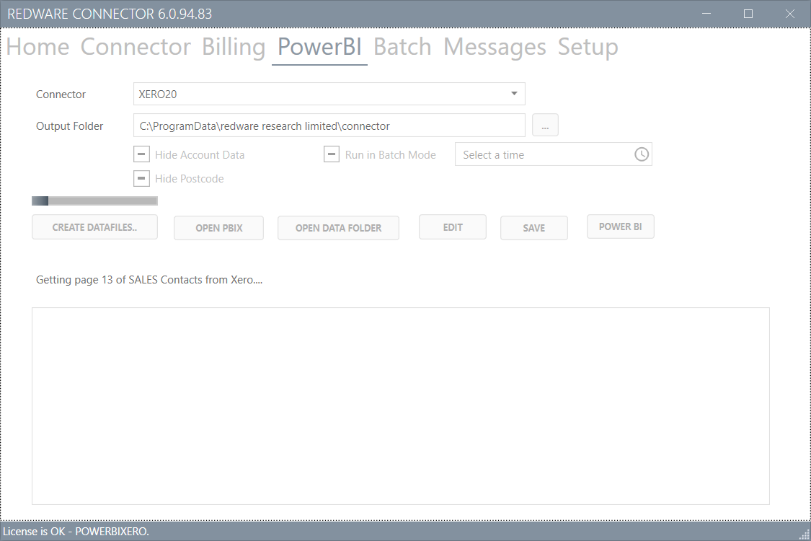Screen dimensions: 811x541
Task: Click the REDWARE CONNECTOR 6.0.94.83 title text
Action: [x=110, y=14]
